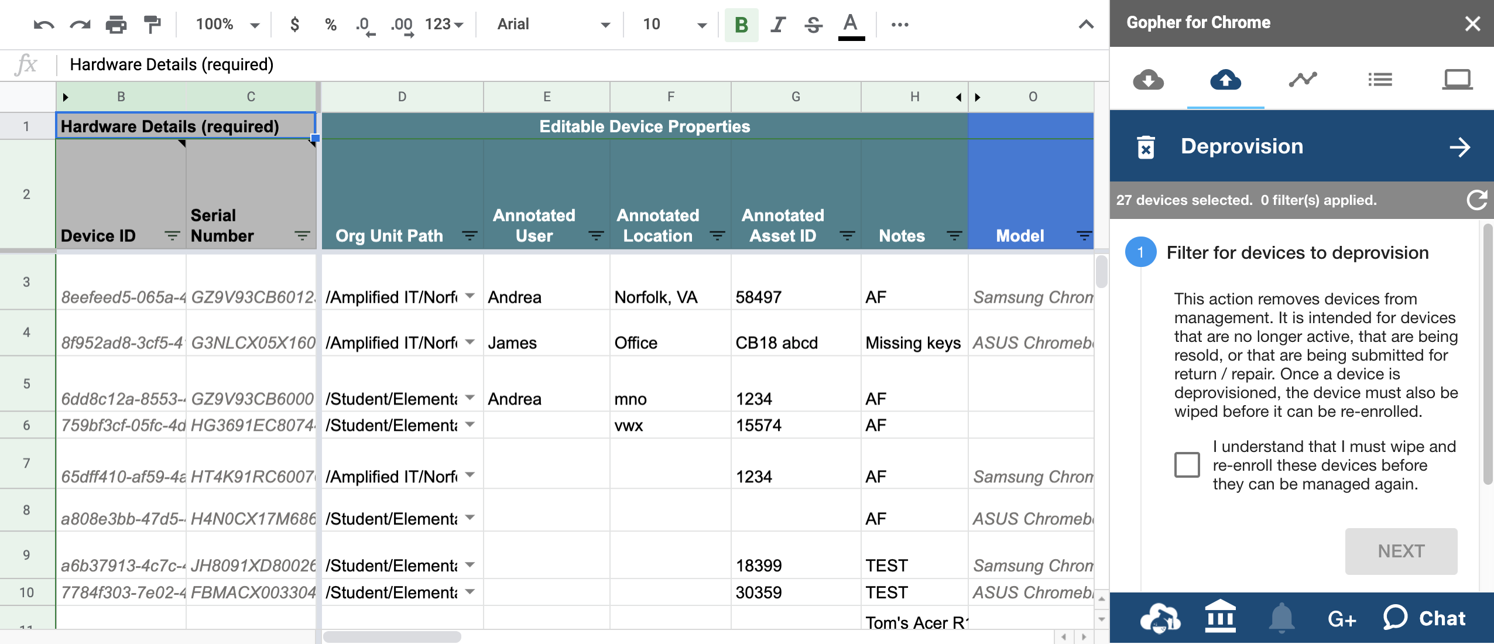Open the zoom 100% dropdown
This screenshot has width=1494, height=644.
coord(227,25)
